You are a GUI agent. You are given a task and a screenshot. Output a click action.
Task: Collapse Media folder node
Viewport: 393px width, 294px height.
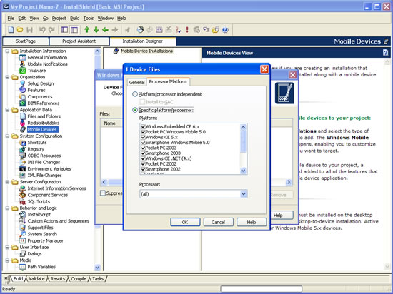7,260
